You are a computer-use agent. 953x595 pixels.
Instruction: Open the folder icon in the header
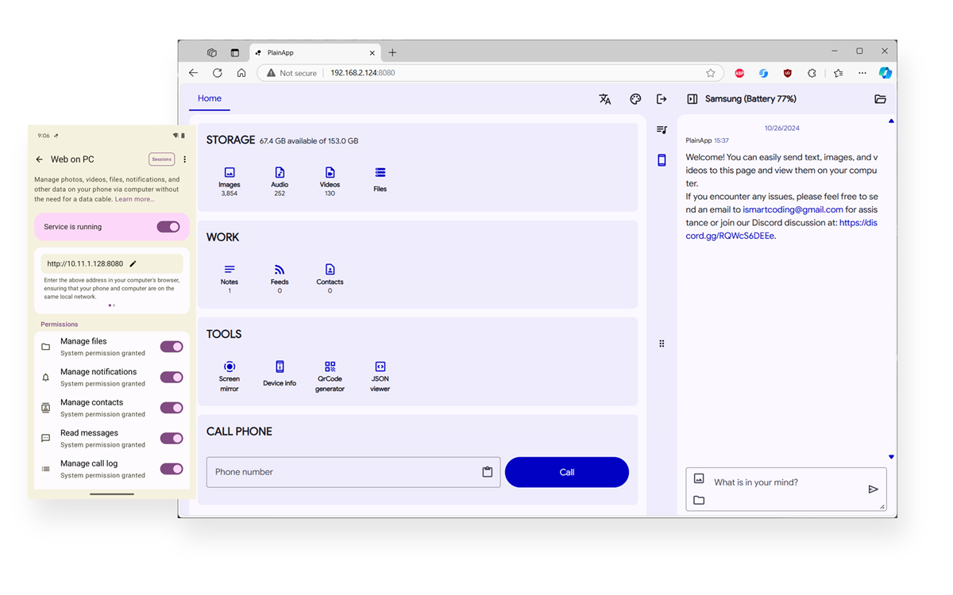pyautogui.click(x=880, y=99)
